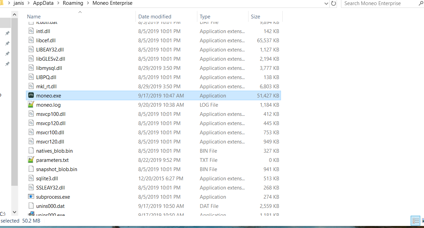Click Moneo Enterprise in the address bar
This screenshot has width=424, height=228.
pos(112,3)
